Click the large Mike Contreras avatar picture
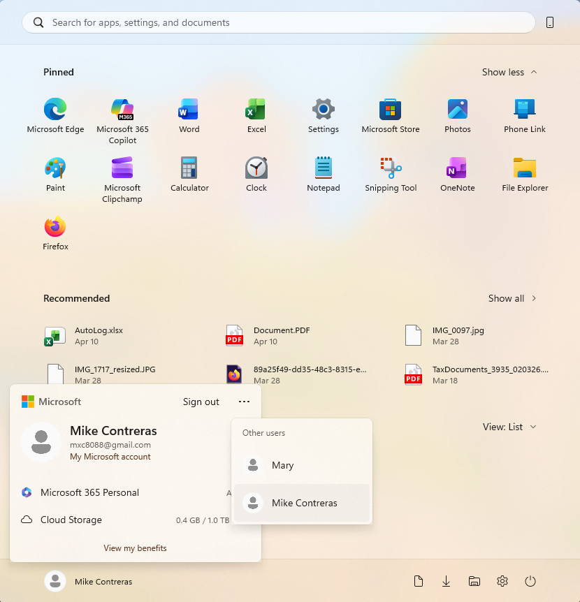The height and width of the screenshot is (602, 580). [x=41, y=442]
